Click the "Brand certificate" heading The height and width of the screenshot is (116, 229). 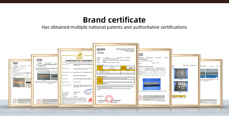[x=114, y=20]
